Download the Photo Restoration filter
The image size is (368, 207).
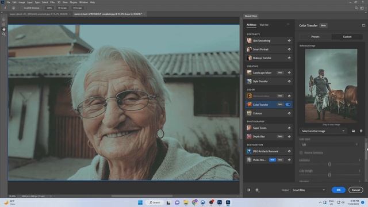[289, 160]
